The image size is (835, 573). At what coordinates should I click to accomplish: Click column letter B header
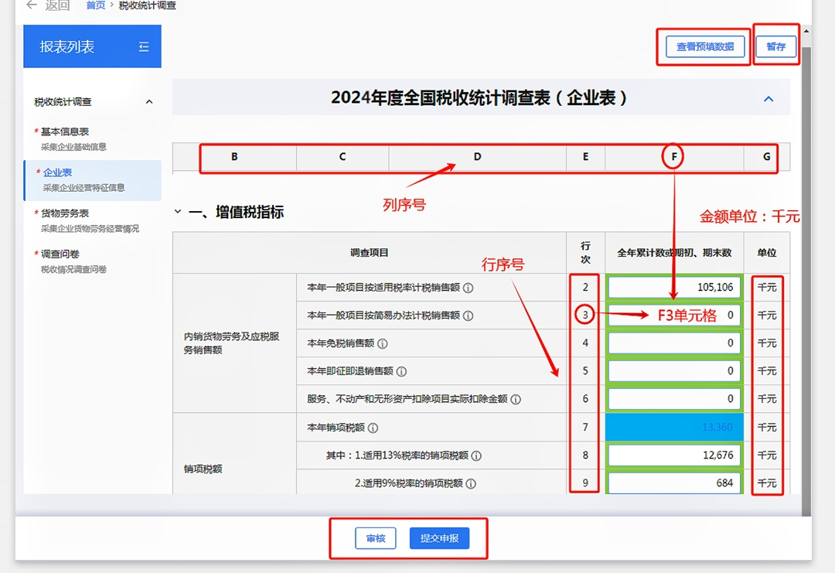click(234, 156)
